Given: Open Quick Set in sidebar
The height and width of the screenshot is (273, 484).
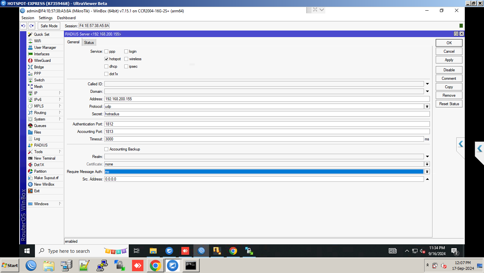Looking at the screenshot, I should (x=41, y=34).
